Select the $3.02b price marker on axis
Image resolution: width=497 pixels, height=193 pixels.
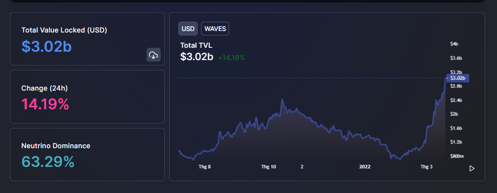(457, 78)
